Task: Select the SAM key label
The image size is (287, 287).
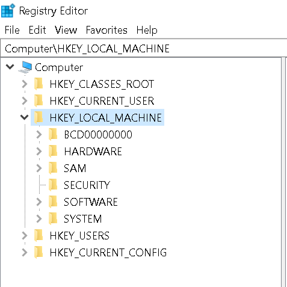Action: click(75, 168)
